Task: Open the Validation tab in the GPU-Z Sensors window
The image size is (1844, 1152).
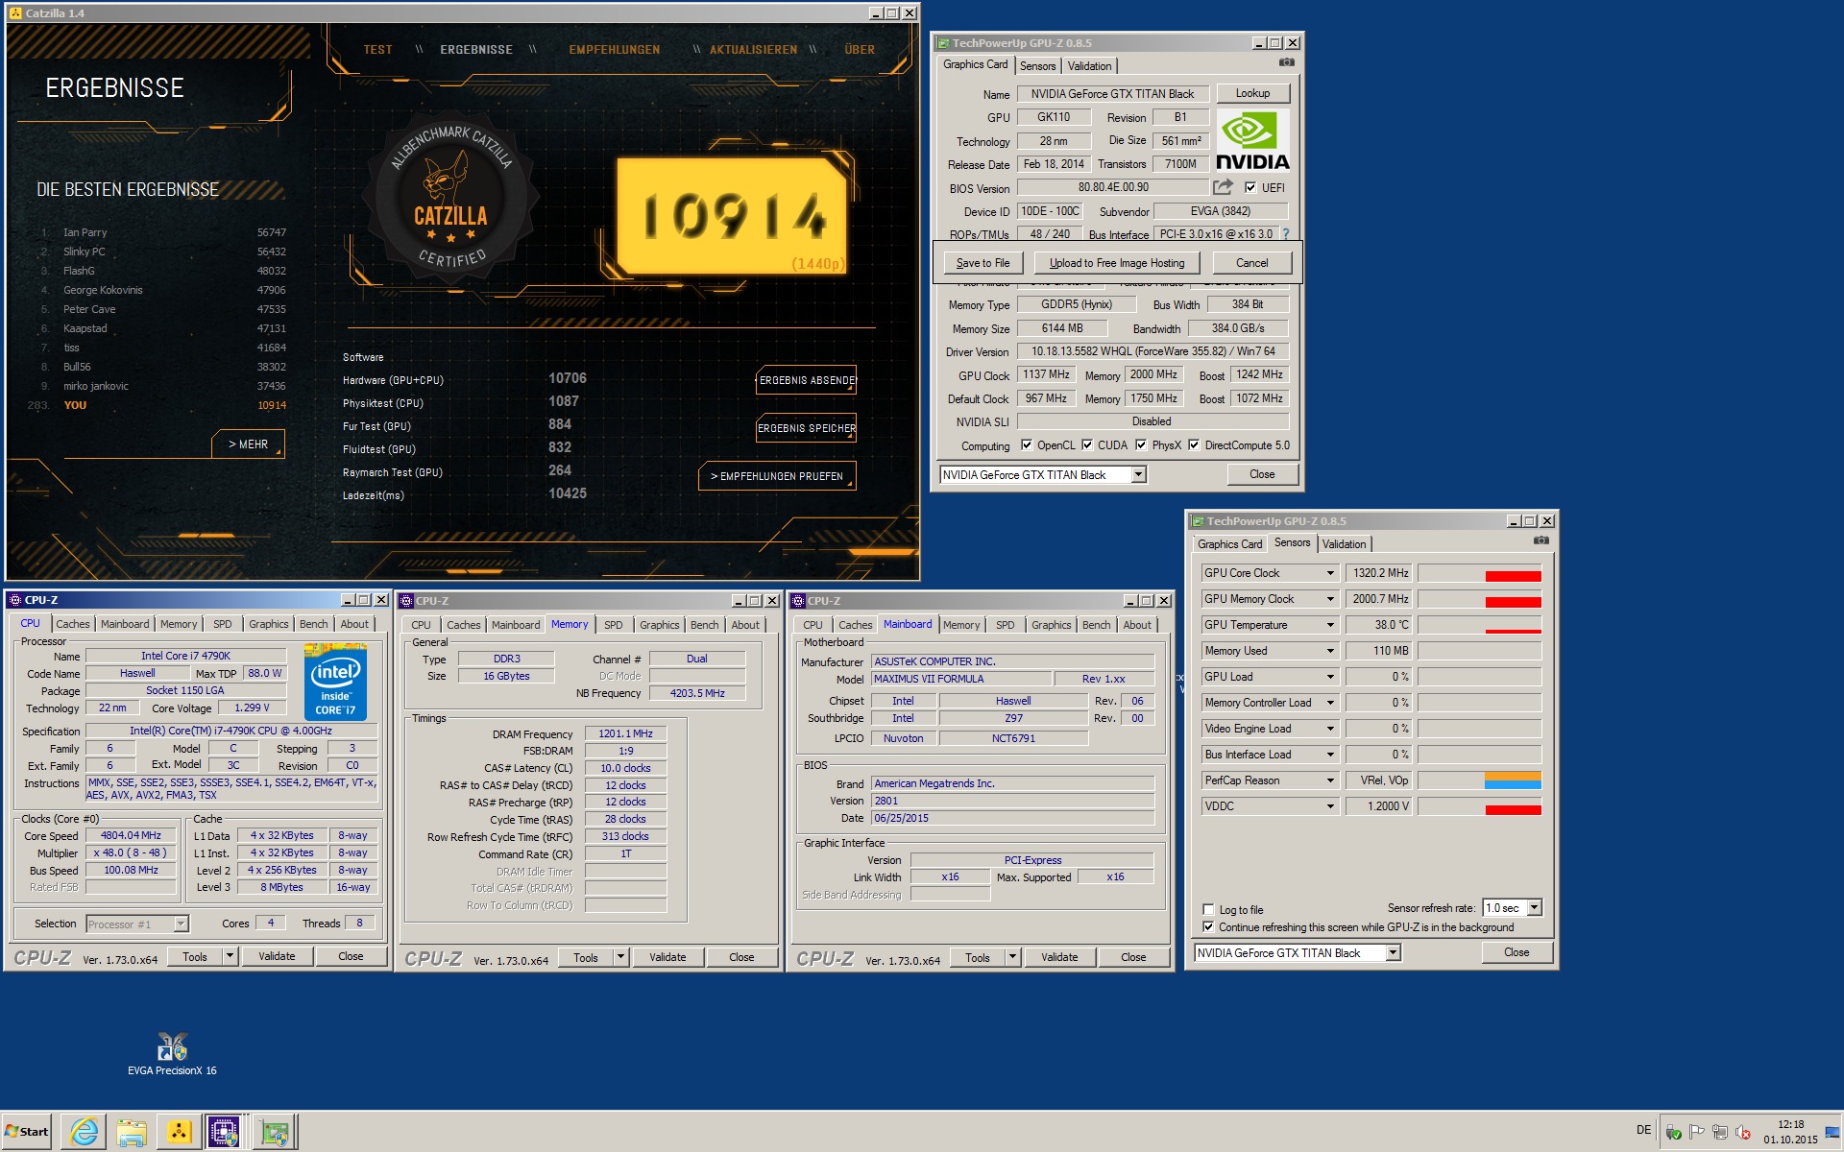Action: [1344, 543]
